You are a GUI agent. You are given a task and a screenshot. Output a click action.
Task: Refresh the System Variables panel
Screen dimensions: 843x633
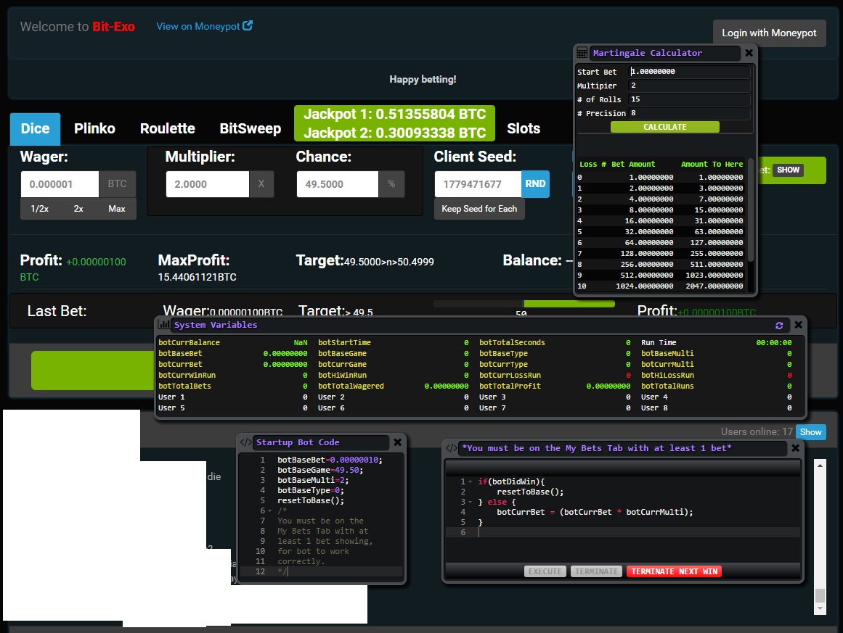(779, 325)
